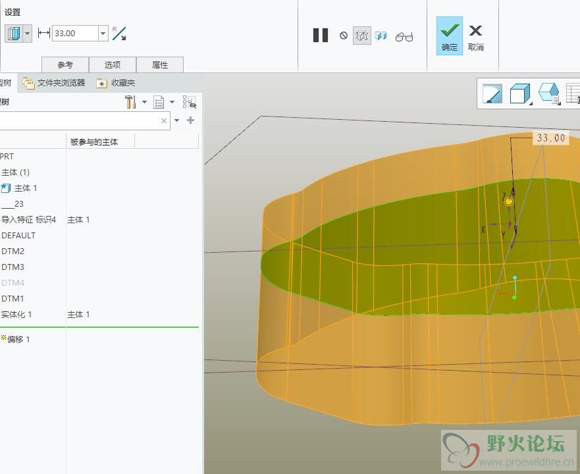Flip the offset direction
Viewport: 580px width, 474px height.
tap(119, 34)
